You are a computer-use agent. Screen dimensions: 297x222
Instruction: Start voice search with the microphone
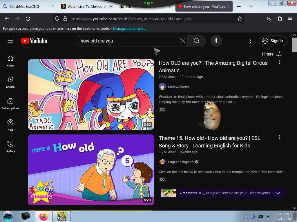pos(216,41)
